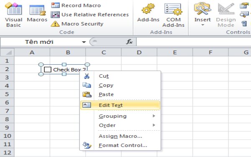This screenshot has height=157, width=251.
Task: Click the Use Relative References icon
Action: click(x=55, y=15)
